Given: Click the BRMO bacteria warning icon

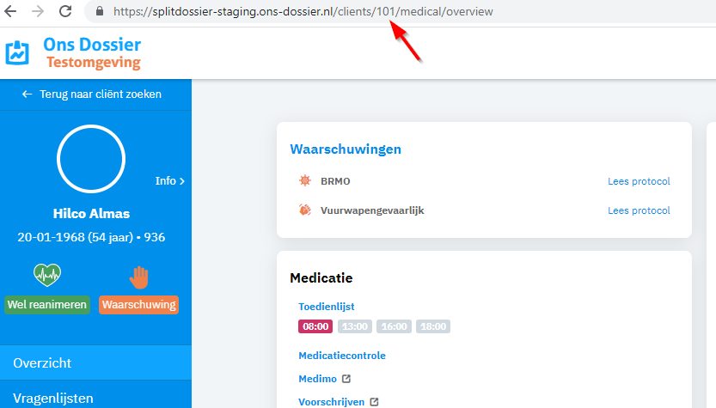Looking at the screenshot, I should click(305, 180).
